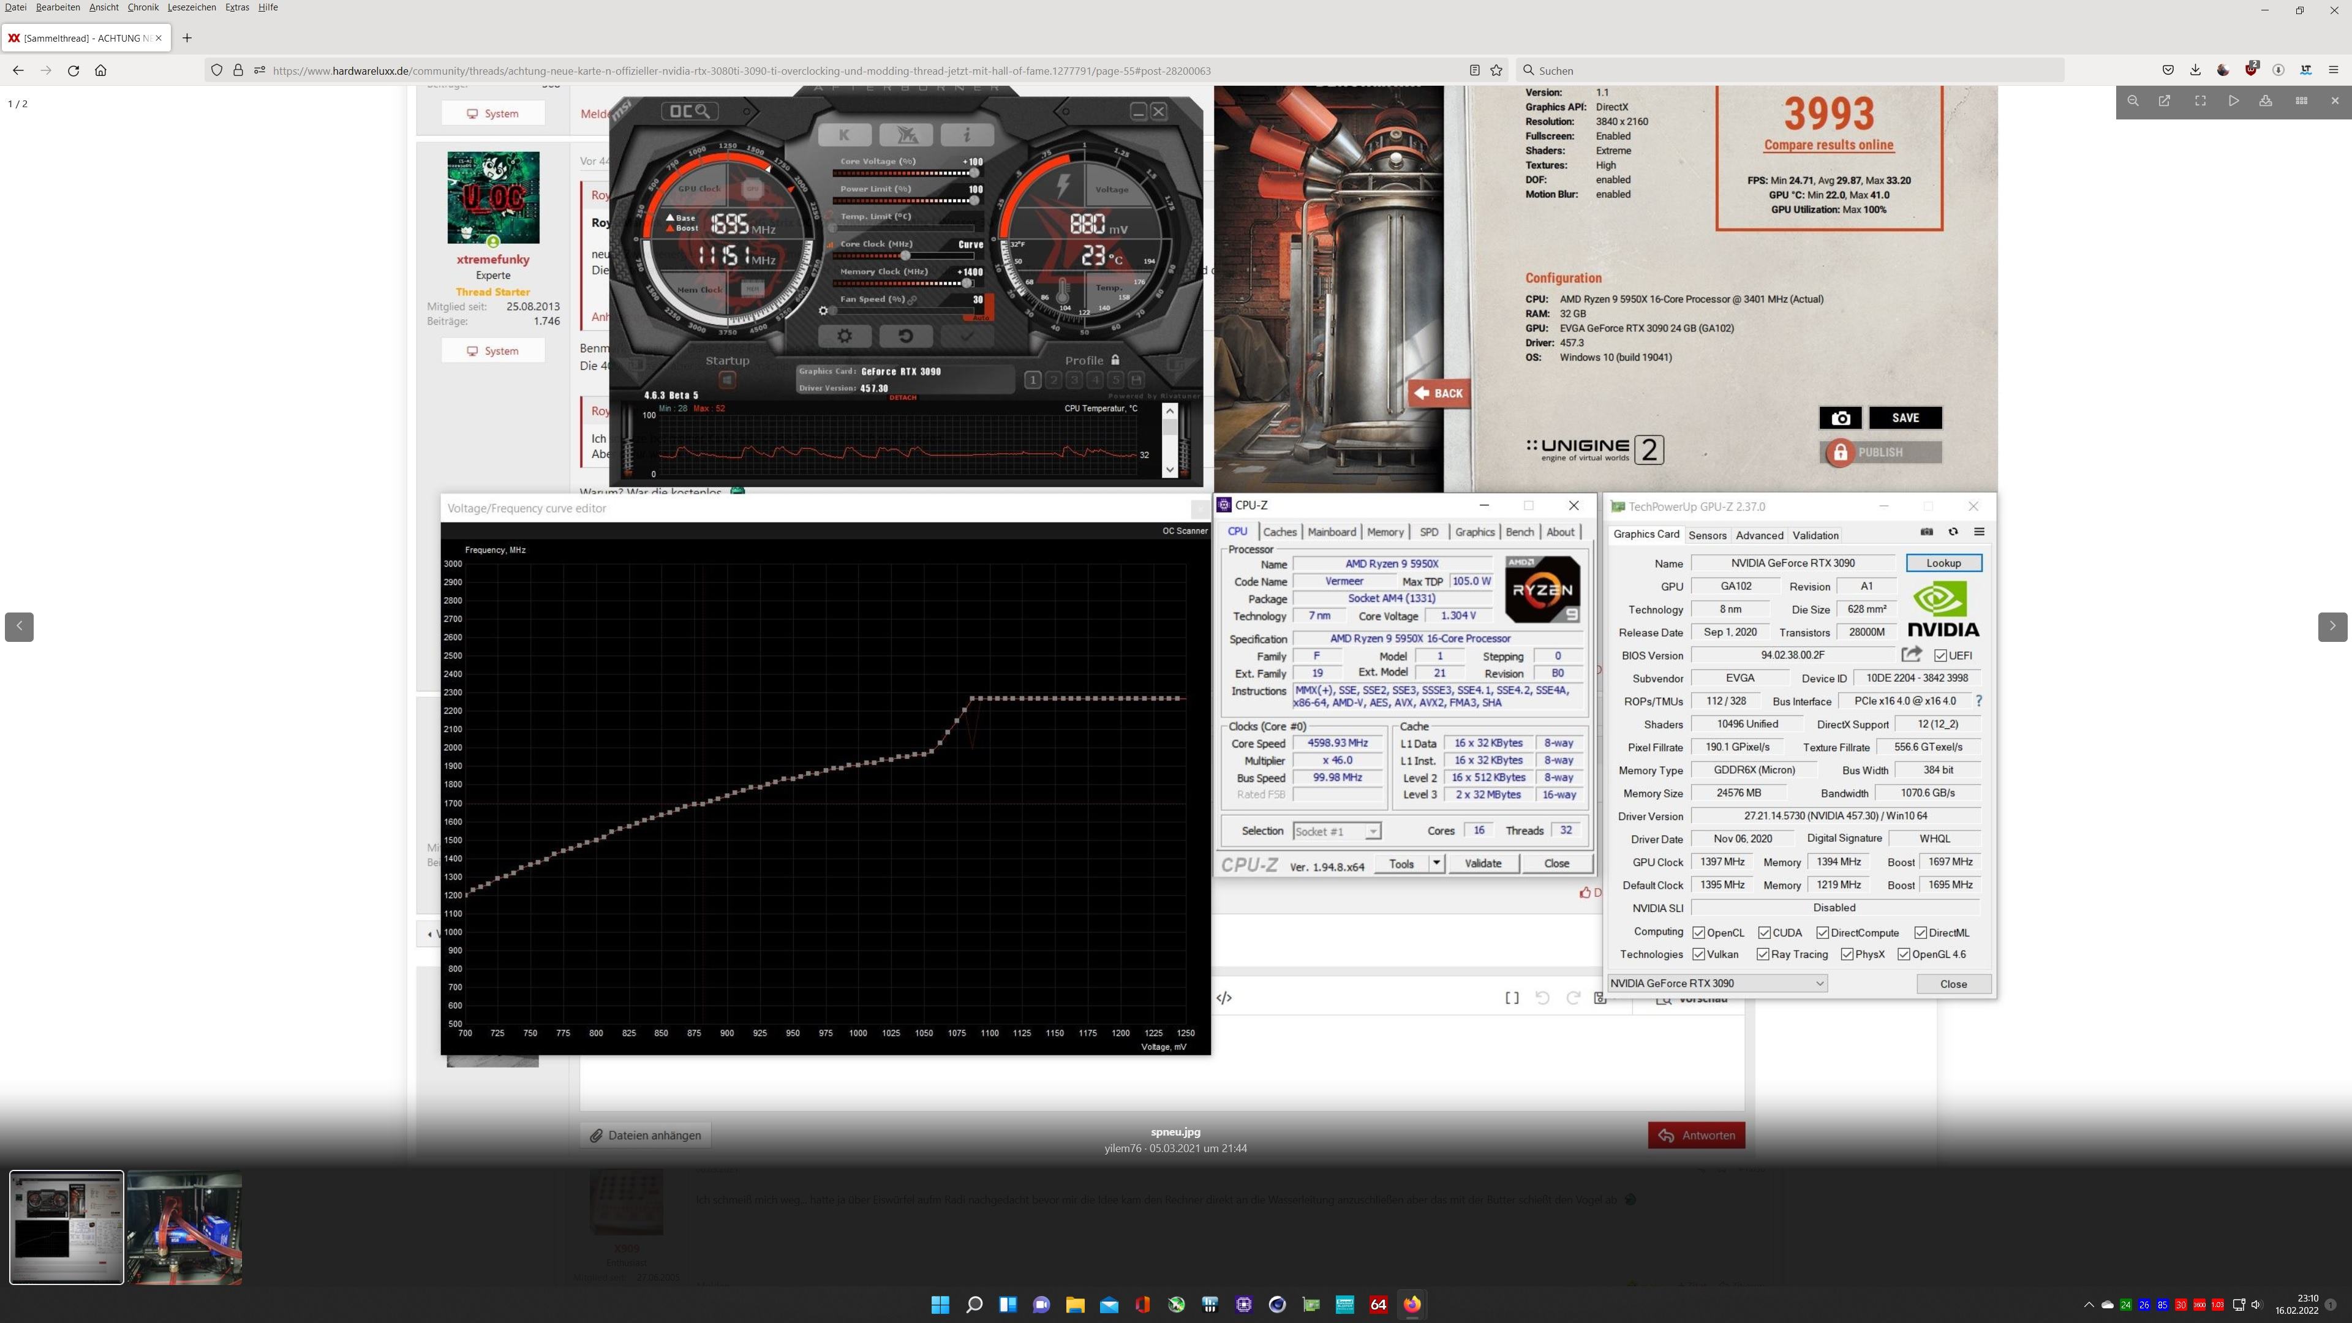Open the Hilfe menu
2352x1323 pixels.
[268, 7]
